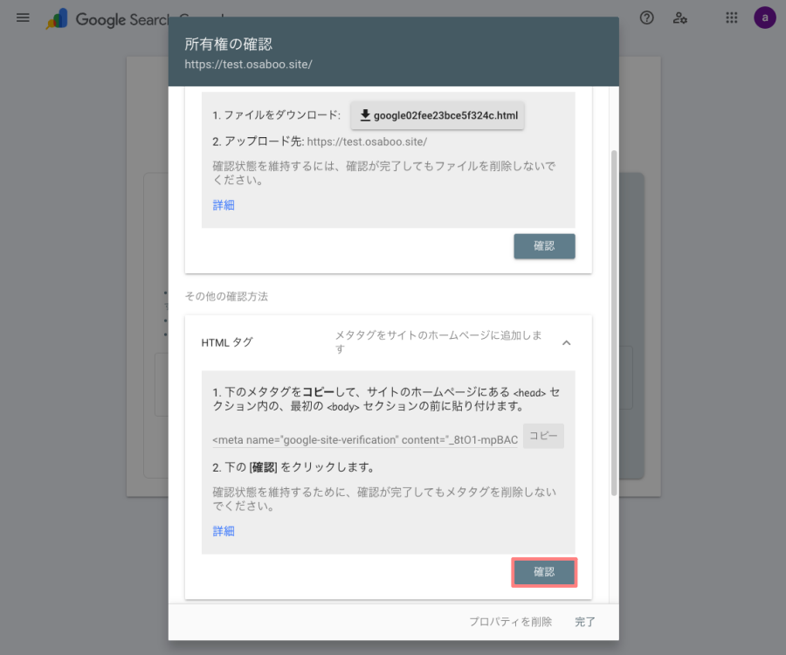
Task: Click the upload destination URL text
Action: tap(367, 141)
